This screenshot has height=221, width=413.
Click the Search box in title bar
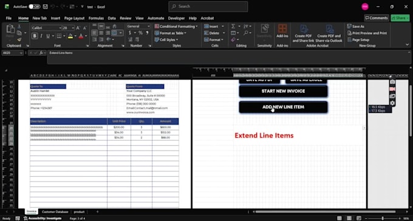[x=208, y=7]
